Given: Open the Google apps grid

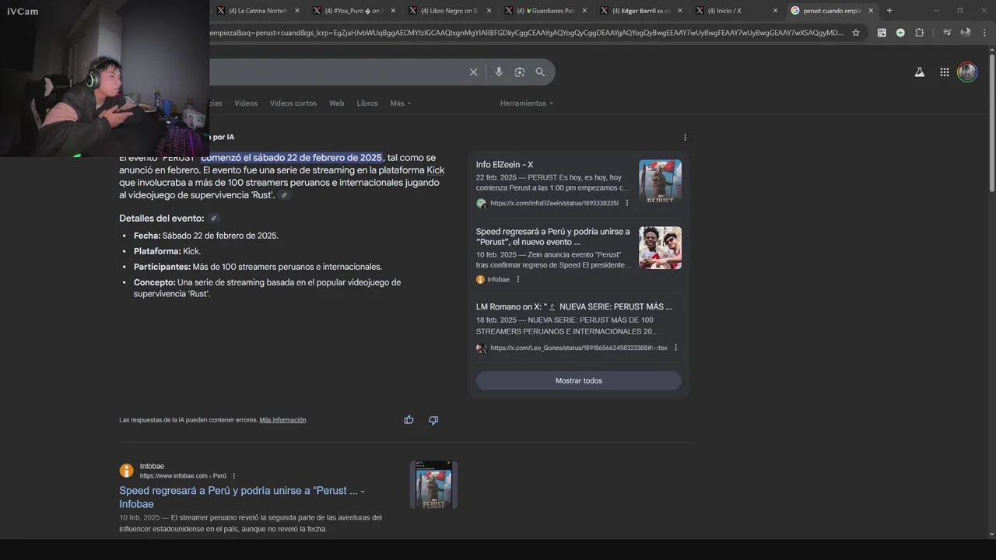Looking at the screenshot, I should tap(945, 72).
